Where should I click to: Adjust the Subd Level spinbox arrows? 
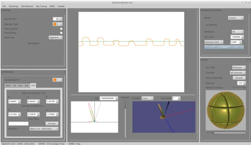179,98
